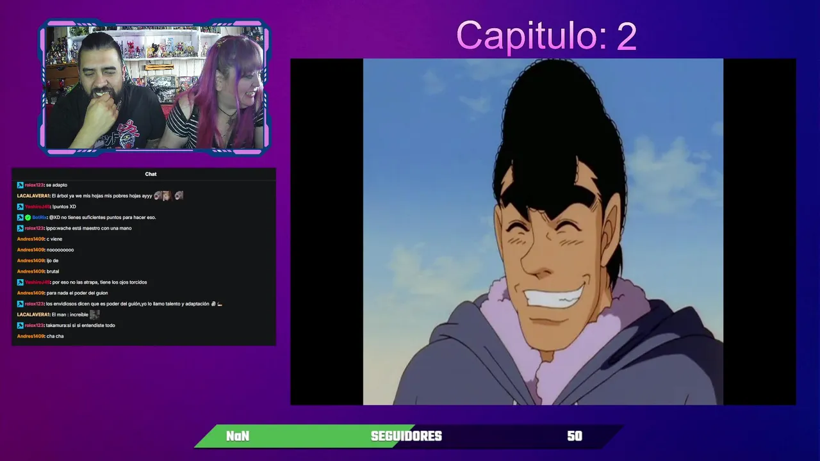
Task: Click the emojis after "talento y adaptación"
Action: point(217,304)
